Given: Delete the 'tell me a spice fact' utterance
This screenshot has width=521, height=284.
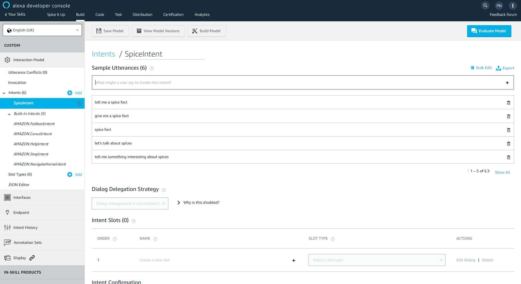Looking at the screenshot, I should (509, 103).
